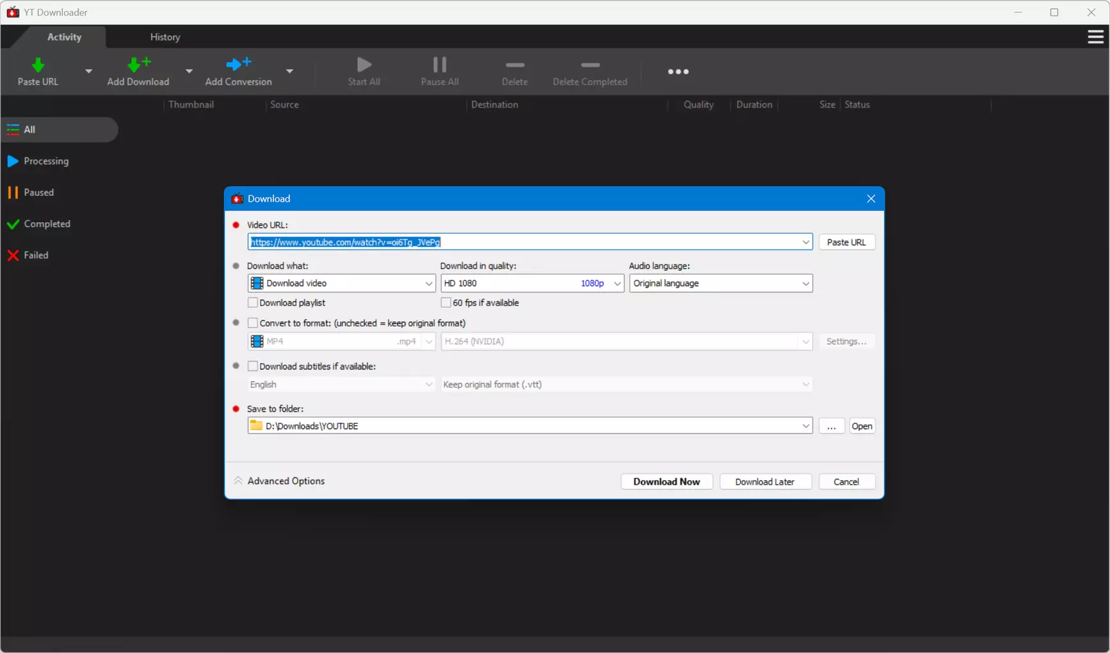
Task: Click Paste URL button in dialog
Action: 846,242
